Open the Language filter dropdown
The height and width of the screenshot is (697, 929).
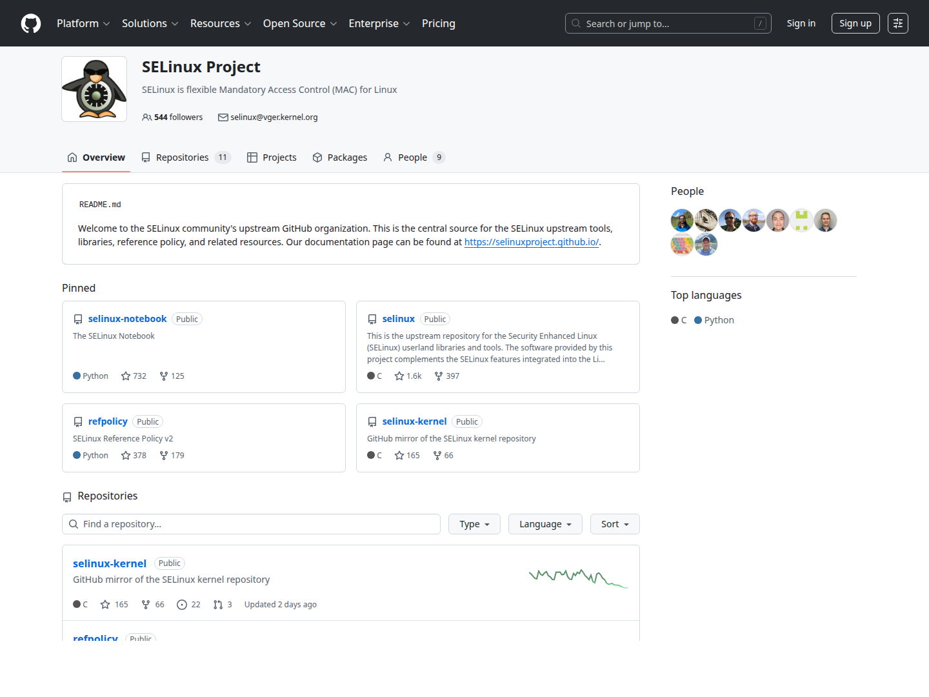click(x=545, y=524)
